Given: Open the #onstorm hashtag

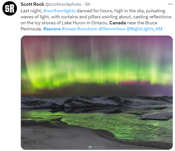Looking at the screenshot, I should coord(87,29).
